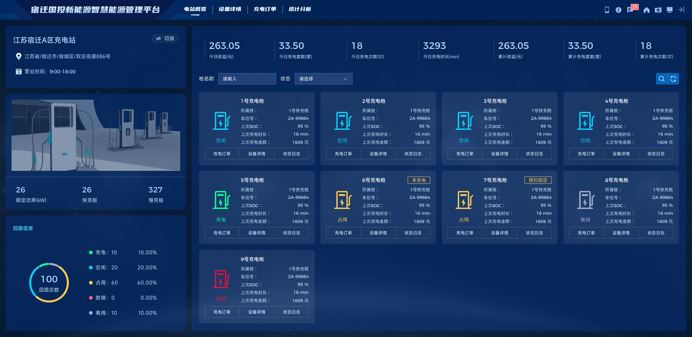Open messages icon with 29 badge
This screenshot has height=337, width=692.
click(x=630, y=10)
